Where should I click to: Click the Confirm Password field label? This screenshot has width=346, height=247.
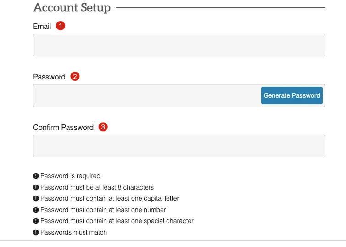63,128
